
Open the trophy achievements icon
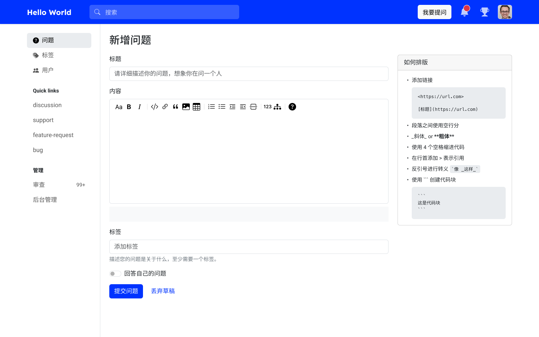click(485, 12)
